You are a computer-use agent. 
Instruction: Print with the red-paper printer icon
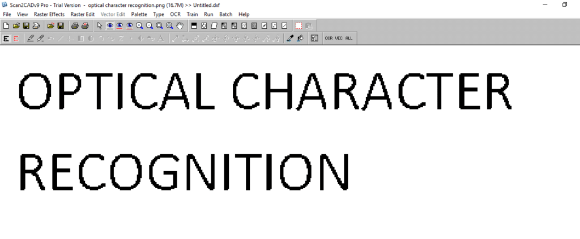85,26
